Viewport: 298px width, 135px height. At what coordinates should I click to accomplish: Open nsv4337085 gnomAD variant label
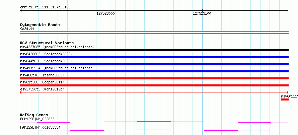57,47
